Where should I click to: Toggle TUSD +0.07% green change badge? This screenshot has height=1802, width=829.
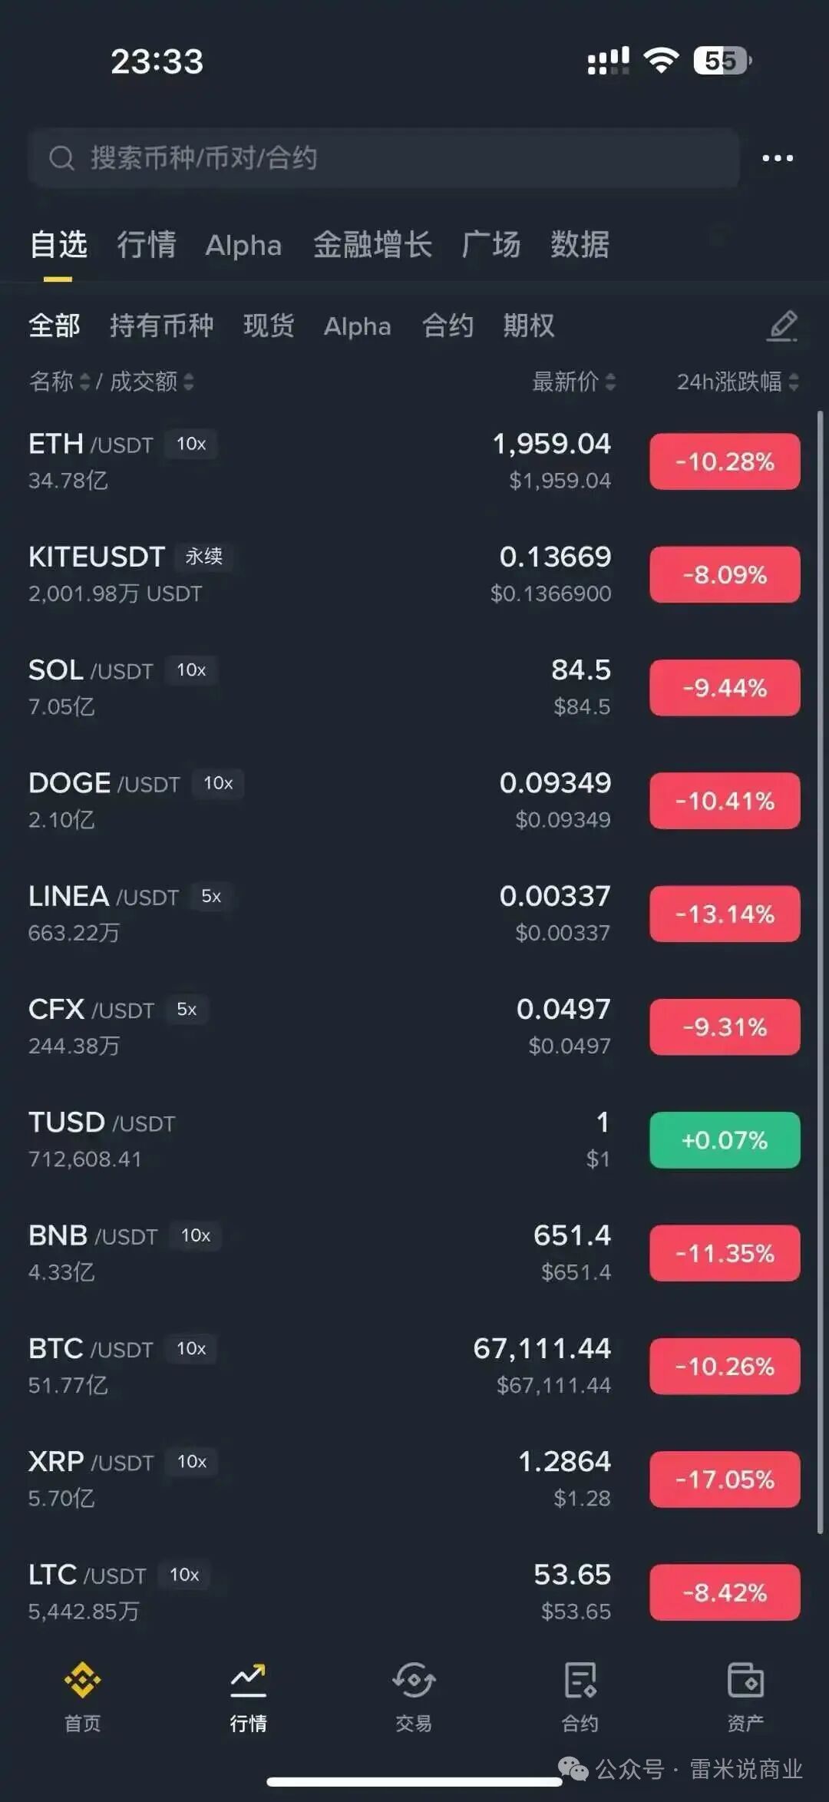(x=725, y=1140)
